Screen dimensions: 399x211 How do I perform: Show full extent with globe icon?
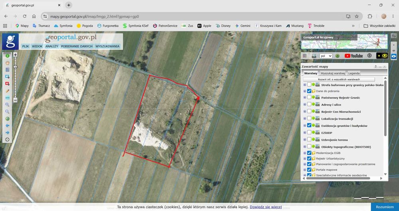pos(7,118)
